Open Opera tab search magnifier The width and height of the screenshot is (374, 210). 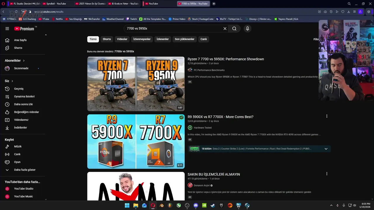click(349, 3)
